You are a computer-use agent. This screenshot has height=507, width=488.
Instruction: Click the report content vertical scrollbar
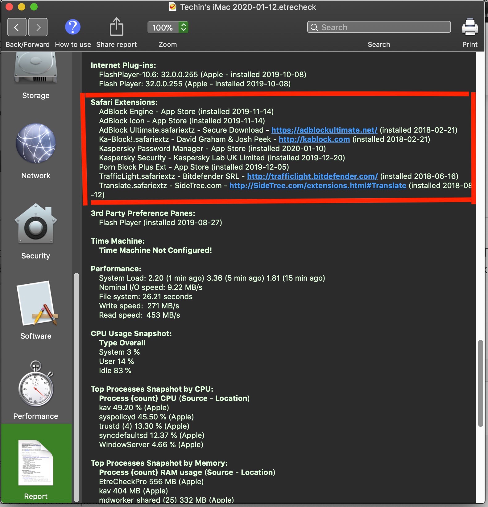[x=480, y=383]
